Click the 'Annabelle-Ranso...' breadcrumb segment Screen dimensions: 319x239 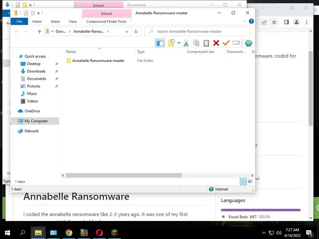(x=89, y=31)
